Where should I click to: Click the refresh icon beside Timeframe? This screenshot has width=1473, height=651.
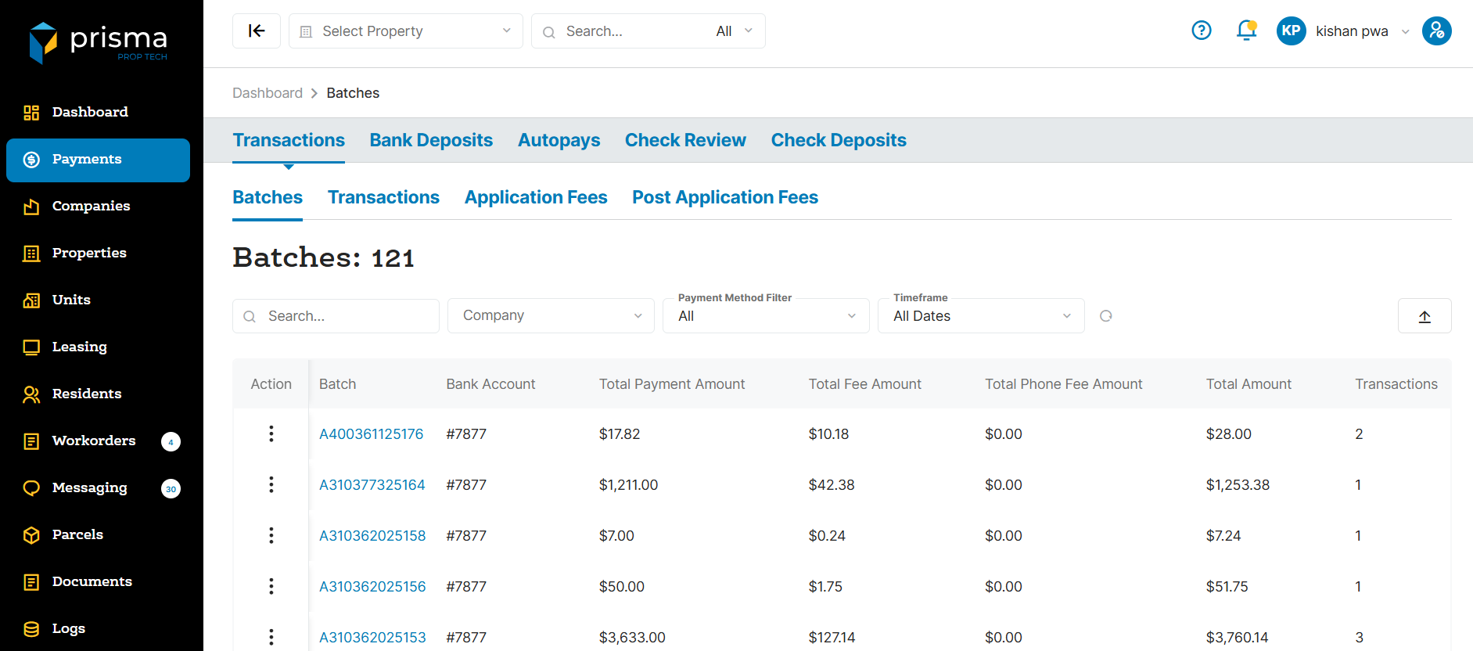coord(1105,316)
